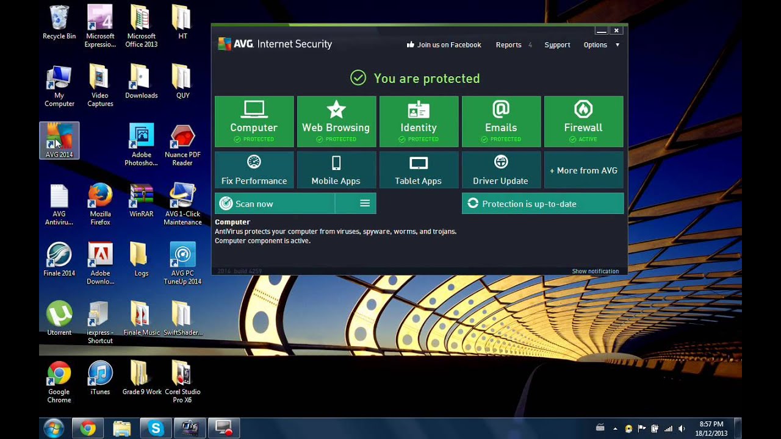The image size is (781, 439).
Task: Open Chrome from the taskbar
Action: 88,429
